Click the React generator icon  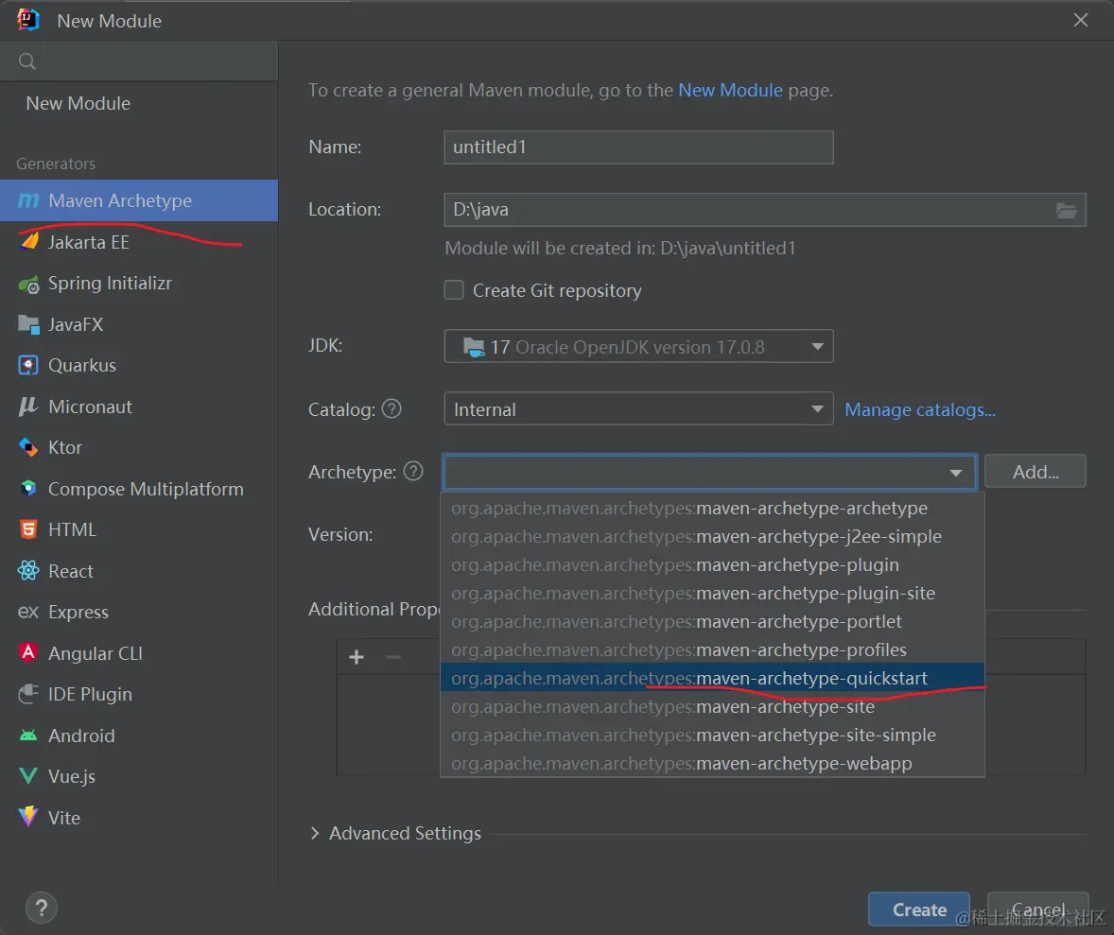29,571
